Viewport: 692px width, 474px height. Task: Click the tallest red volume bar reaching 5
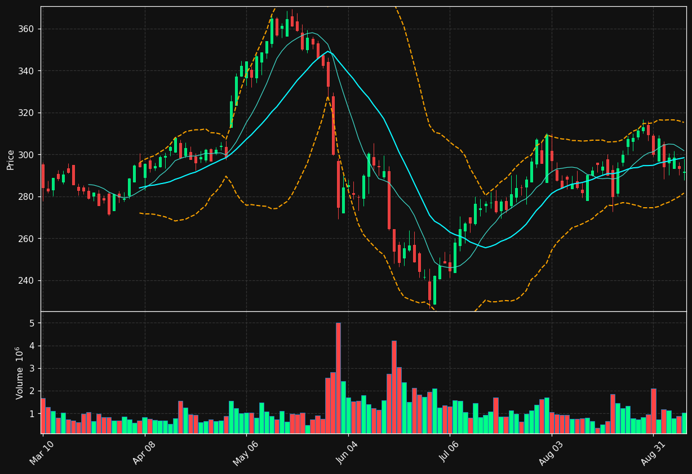[x=338, y=378]
